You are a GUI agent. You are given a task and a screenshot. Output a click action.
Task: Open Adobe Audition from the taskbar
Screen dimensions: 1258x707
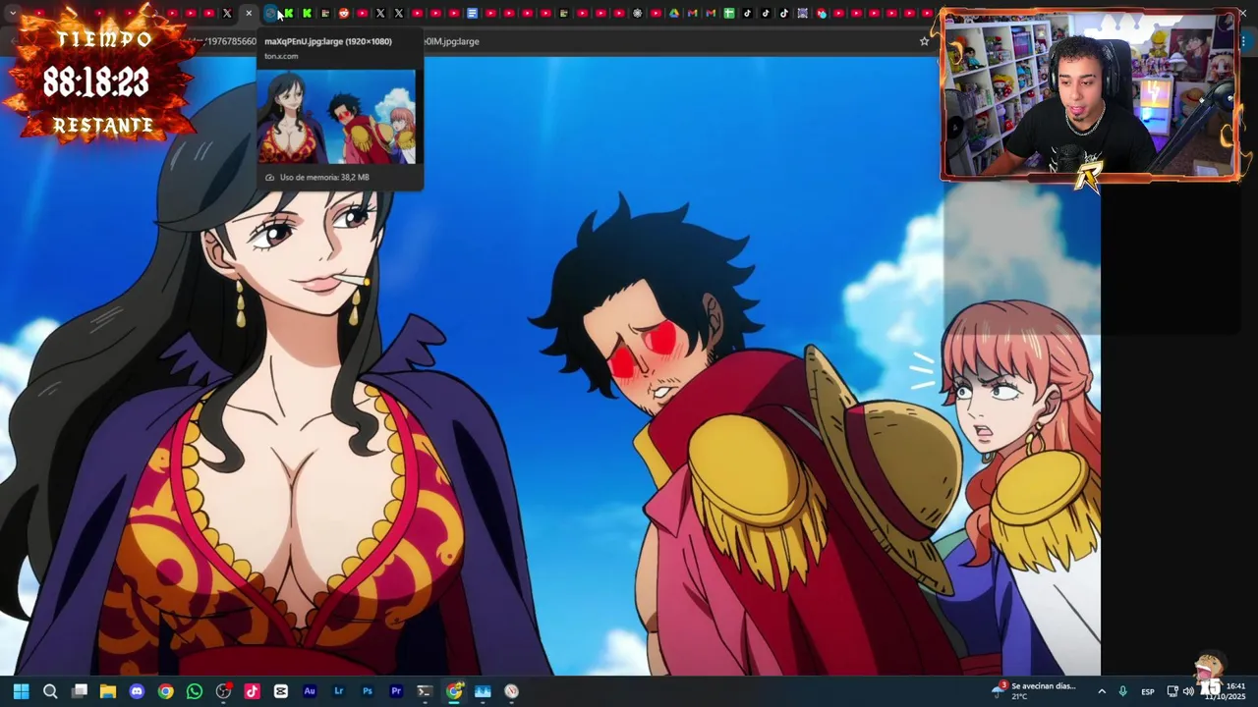310,691
